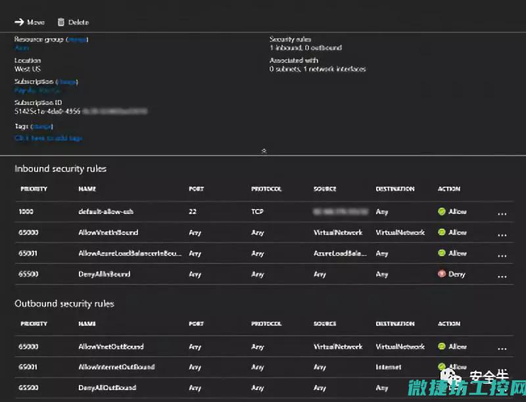Click change link next to Resource group
This screenshot has width=526, height=402.
pyautogui.click(x=77, y=39)
